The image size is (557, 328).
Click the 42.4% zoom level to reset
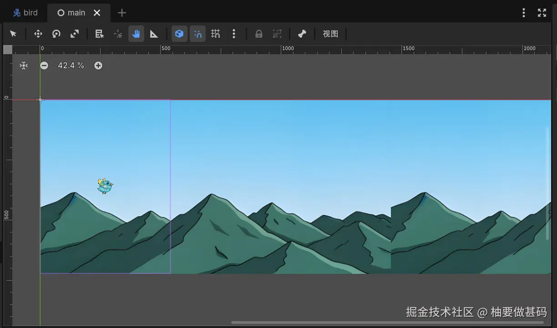pos(71,66)
